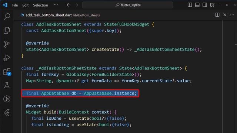Click the _AddTaskBottomSheetState() constructor call
This screenshot has height=133, width=237.
[x=167, y=49]
